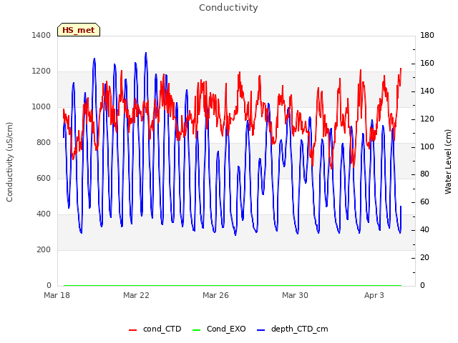Click the 40 right axis label
This screenshot has width=458, height=343.
coord(424,230)
